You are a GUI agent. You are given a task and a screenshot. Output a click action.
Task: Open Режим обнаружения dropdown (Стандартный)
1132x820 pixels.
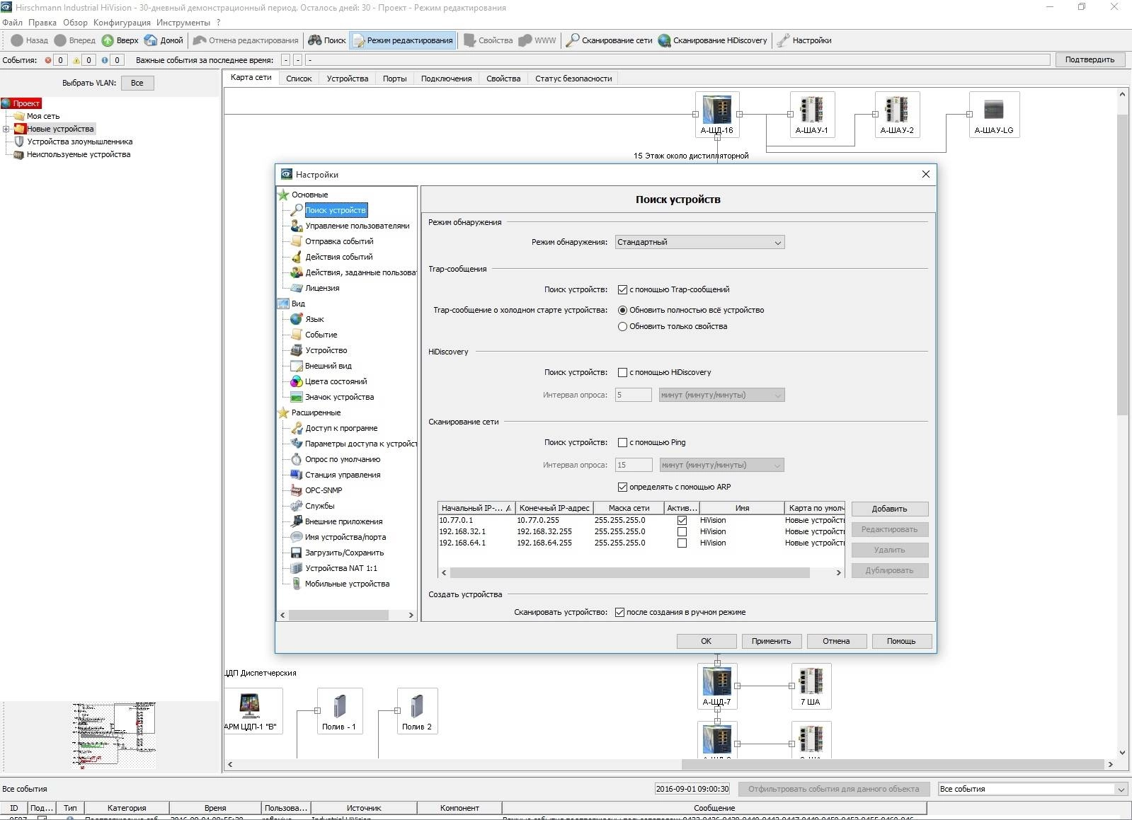(x=699, y=242)
